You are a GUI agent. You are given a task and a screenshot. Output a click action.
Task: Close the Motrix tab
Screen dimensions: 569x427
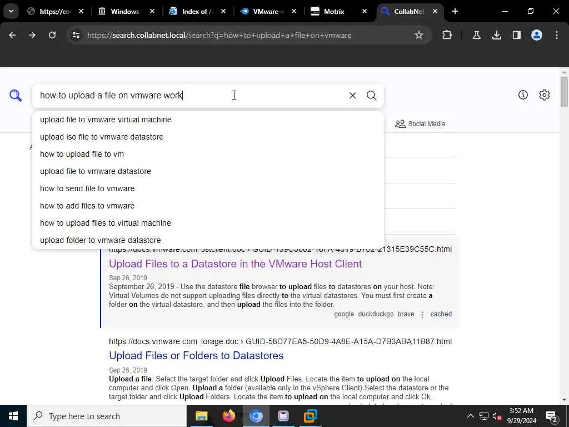(x=365, y=11)
